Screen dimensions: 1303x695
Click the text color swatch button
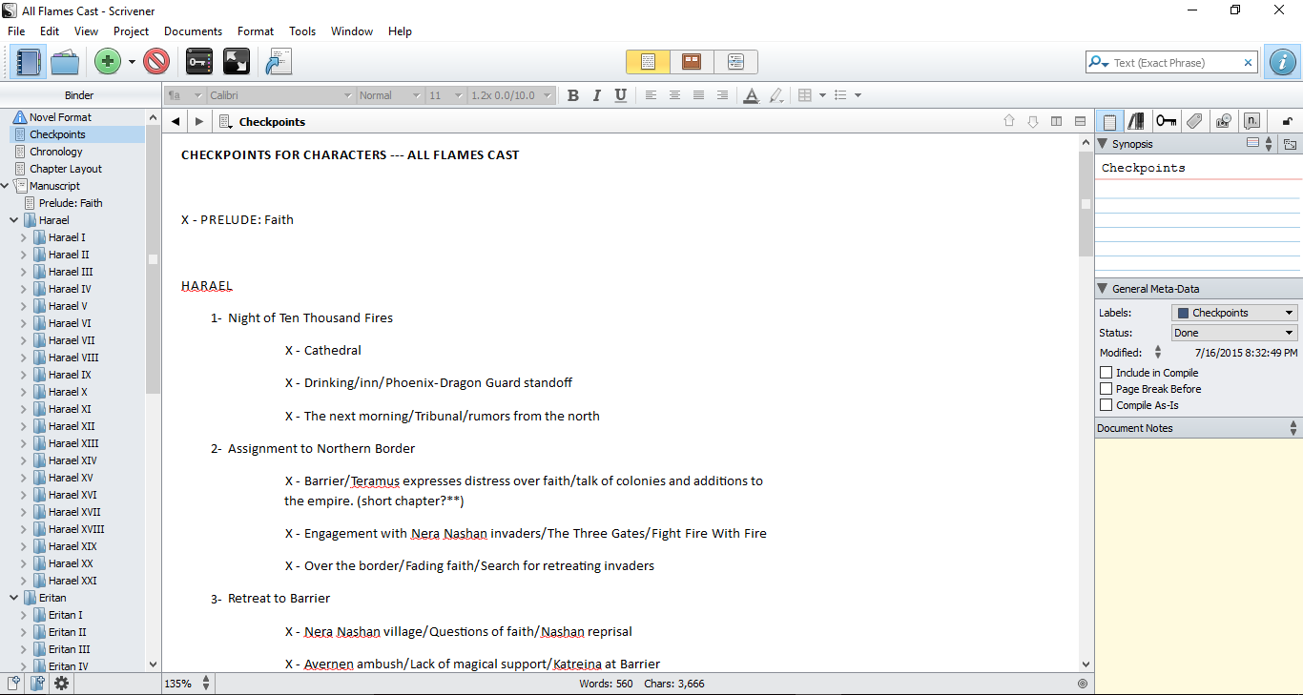click(751, 95)
